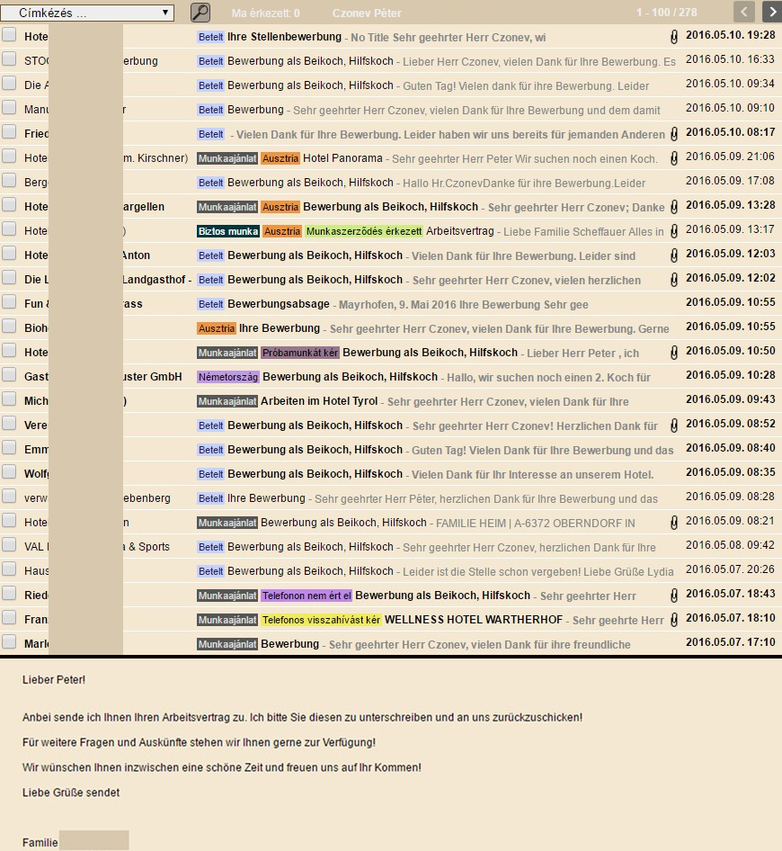
Task: Open the WELLNESS HOTEL WARTHERHOF email subject
Action: click(474, 620)
